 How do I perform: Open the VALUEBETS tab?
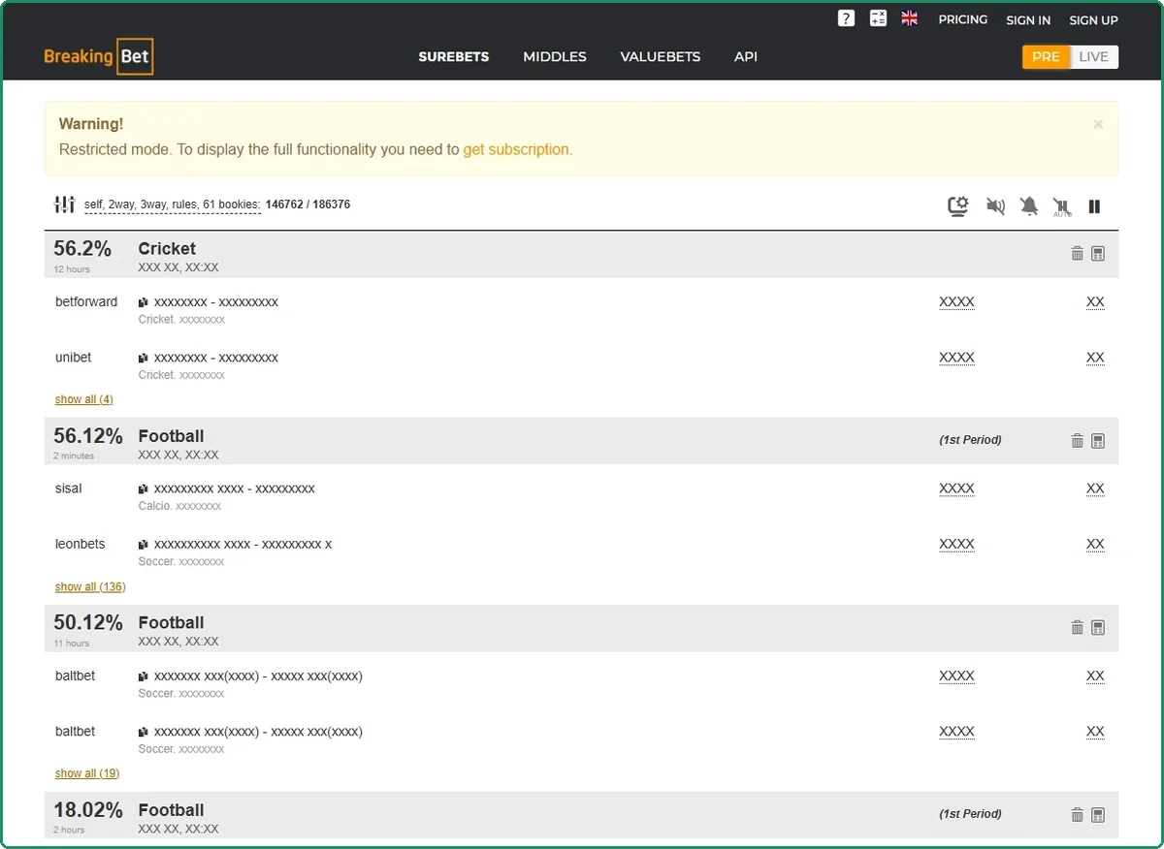(661, 56)
